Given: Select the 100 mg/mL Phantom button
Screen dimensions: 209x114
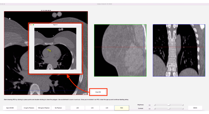Looking at the screenshot, I should [x=44, y=108].
